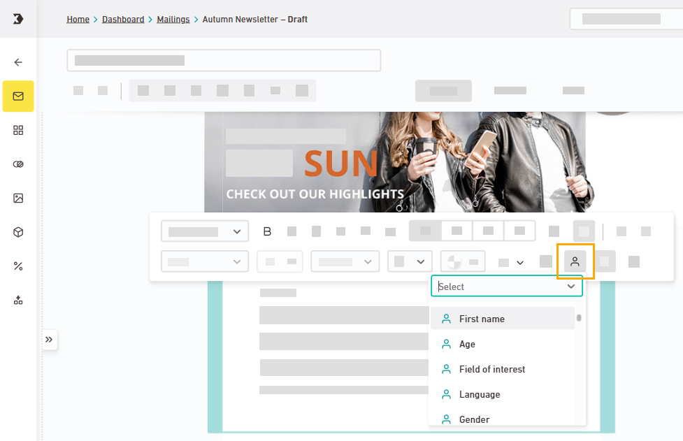Expand the first font dropdown in toolbar
The width and height of the screenshot is (683, 441).
tap(205, 231)
